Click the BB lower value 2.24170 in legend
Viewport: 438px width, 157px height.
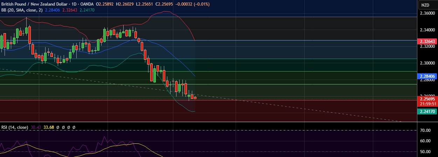pyautogui.click(x=86, y=10)
